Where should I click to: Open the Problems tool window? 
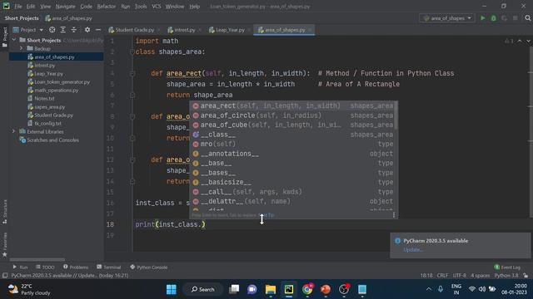click(x=76, y=267)
